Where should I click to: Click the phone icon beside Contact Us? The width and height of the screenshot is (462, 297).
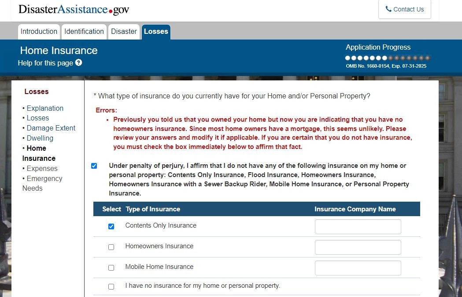pyautogui.click(x=388, y=9)
